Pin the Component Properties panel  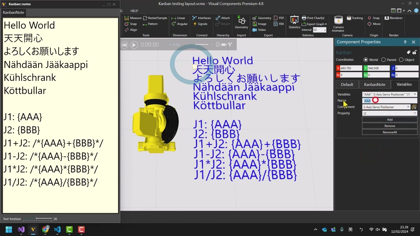coord(405,42)
